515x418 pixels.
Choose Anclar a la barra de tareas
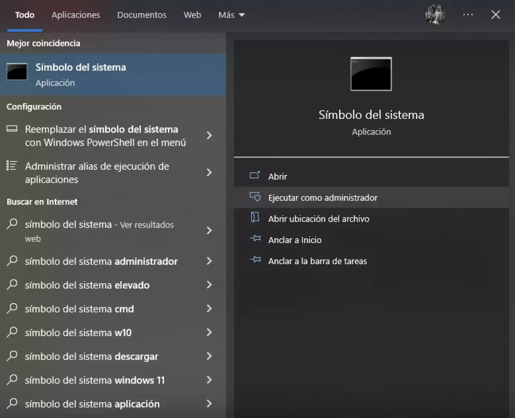[371, 261]
